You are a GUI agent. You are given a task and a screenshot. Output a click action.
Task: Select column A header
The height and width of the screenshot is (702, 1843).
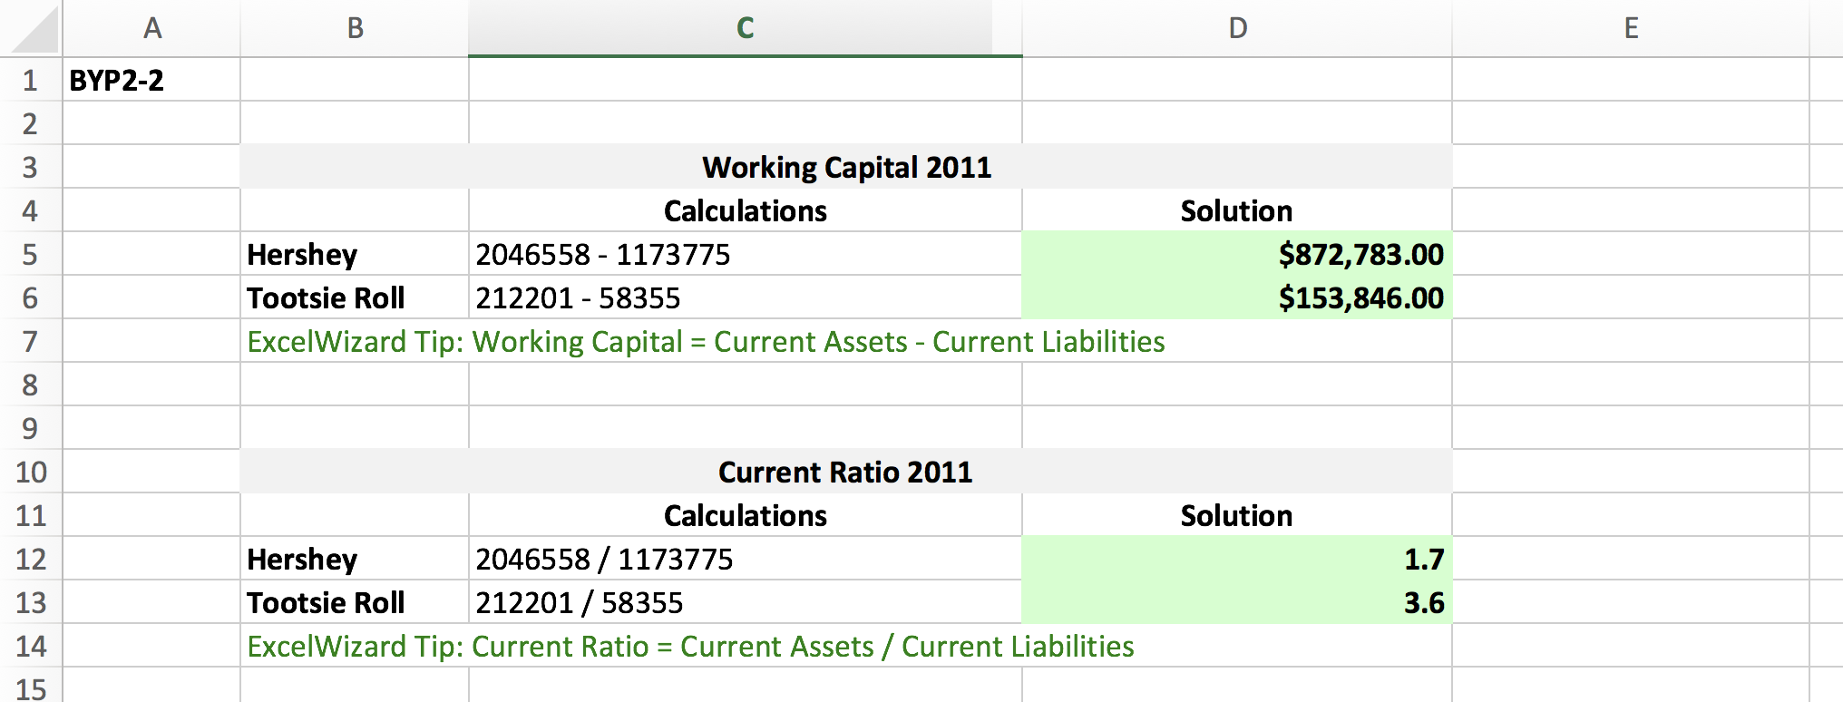[x=151, y=28]
